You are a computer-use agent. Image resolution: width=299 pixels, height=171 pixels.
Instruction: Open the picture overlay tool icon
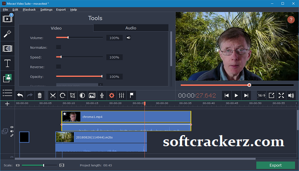tap(92, 95)
